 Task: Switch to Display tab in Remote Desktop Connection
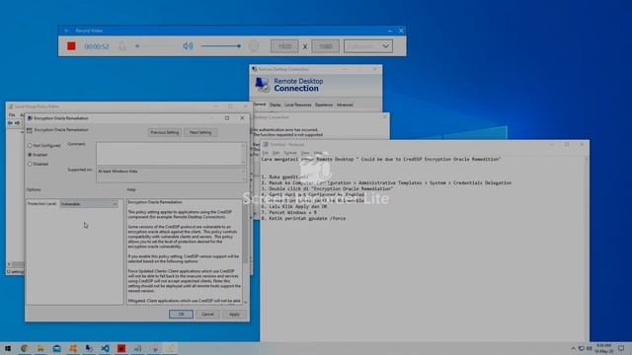[x=276, y=105]
